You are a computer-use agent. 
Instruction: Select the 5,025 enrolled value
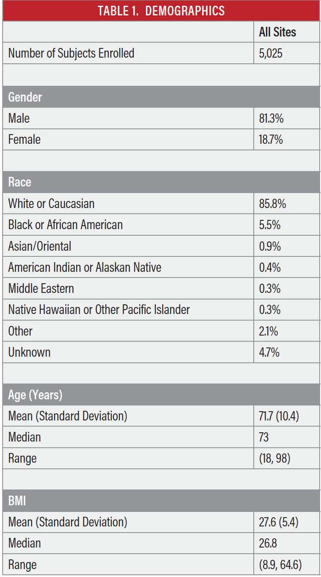coord(270,54)
